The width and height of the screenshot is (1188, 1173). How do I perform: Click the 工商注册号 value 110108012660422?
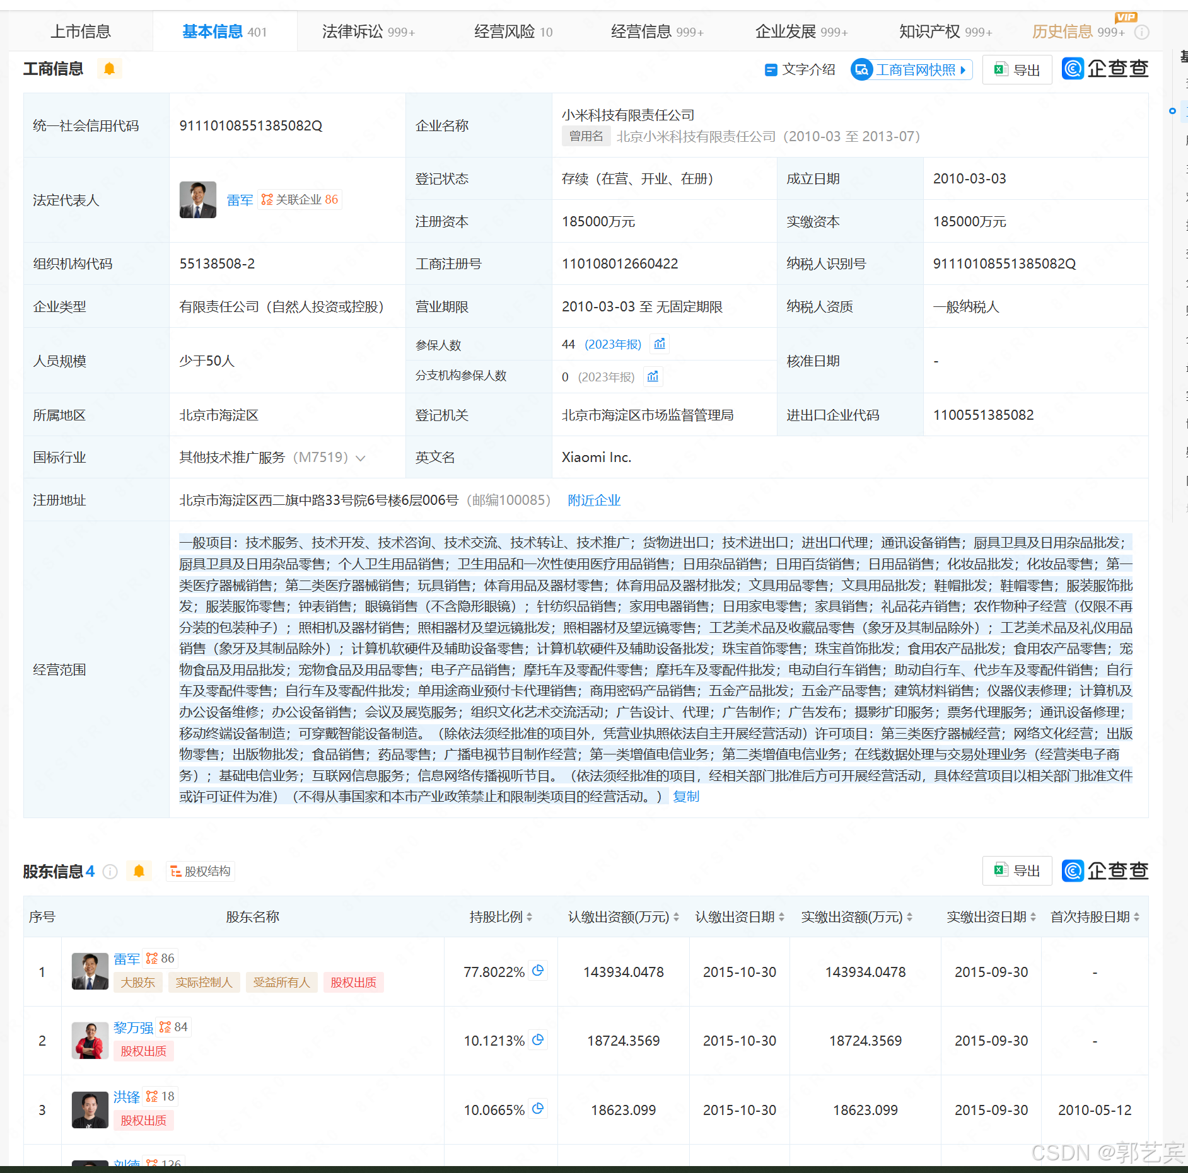620,263
